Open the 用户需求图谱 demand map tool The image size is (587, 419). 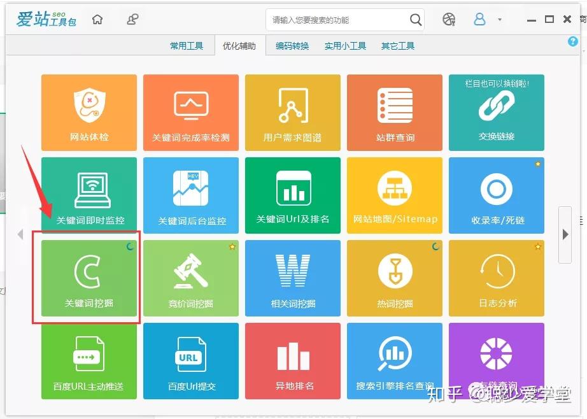click(x=292, y=112)
